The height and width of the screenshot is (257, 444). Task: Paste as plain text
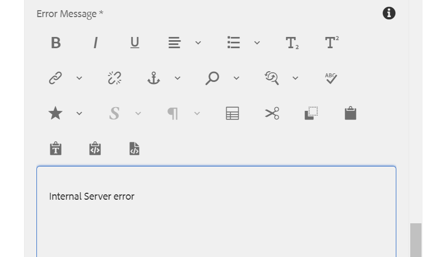pos(56,149)
